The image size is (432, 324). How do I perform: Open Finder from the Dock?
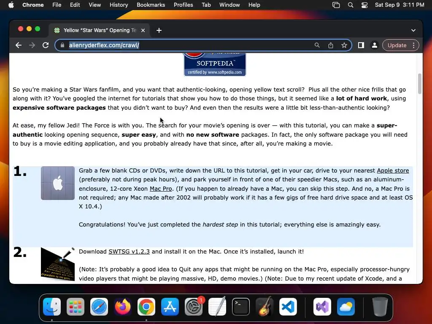[52, 307]
